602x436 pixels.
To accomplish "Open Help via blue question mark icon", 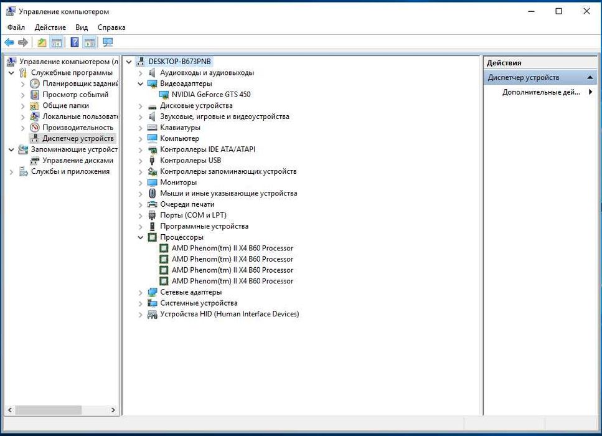I will tap(75, 42).
